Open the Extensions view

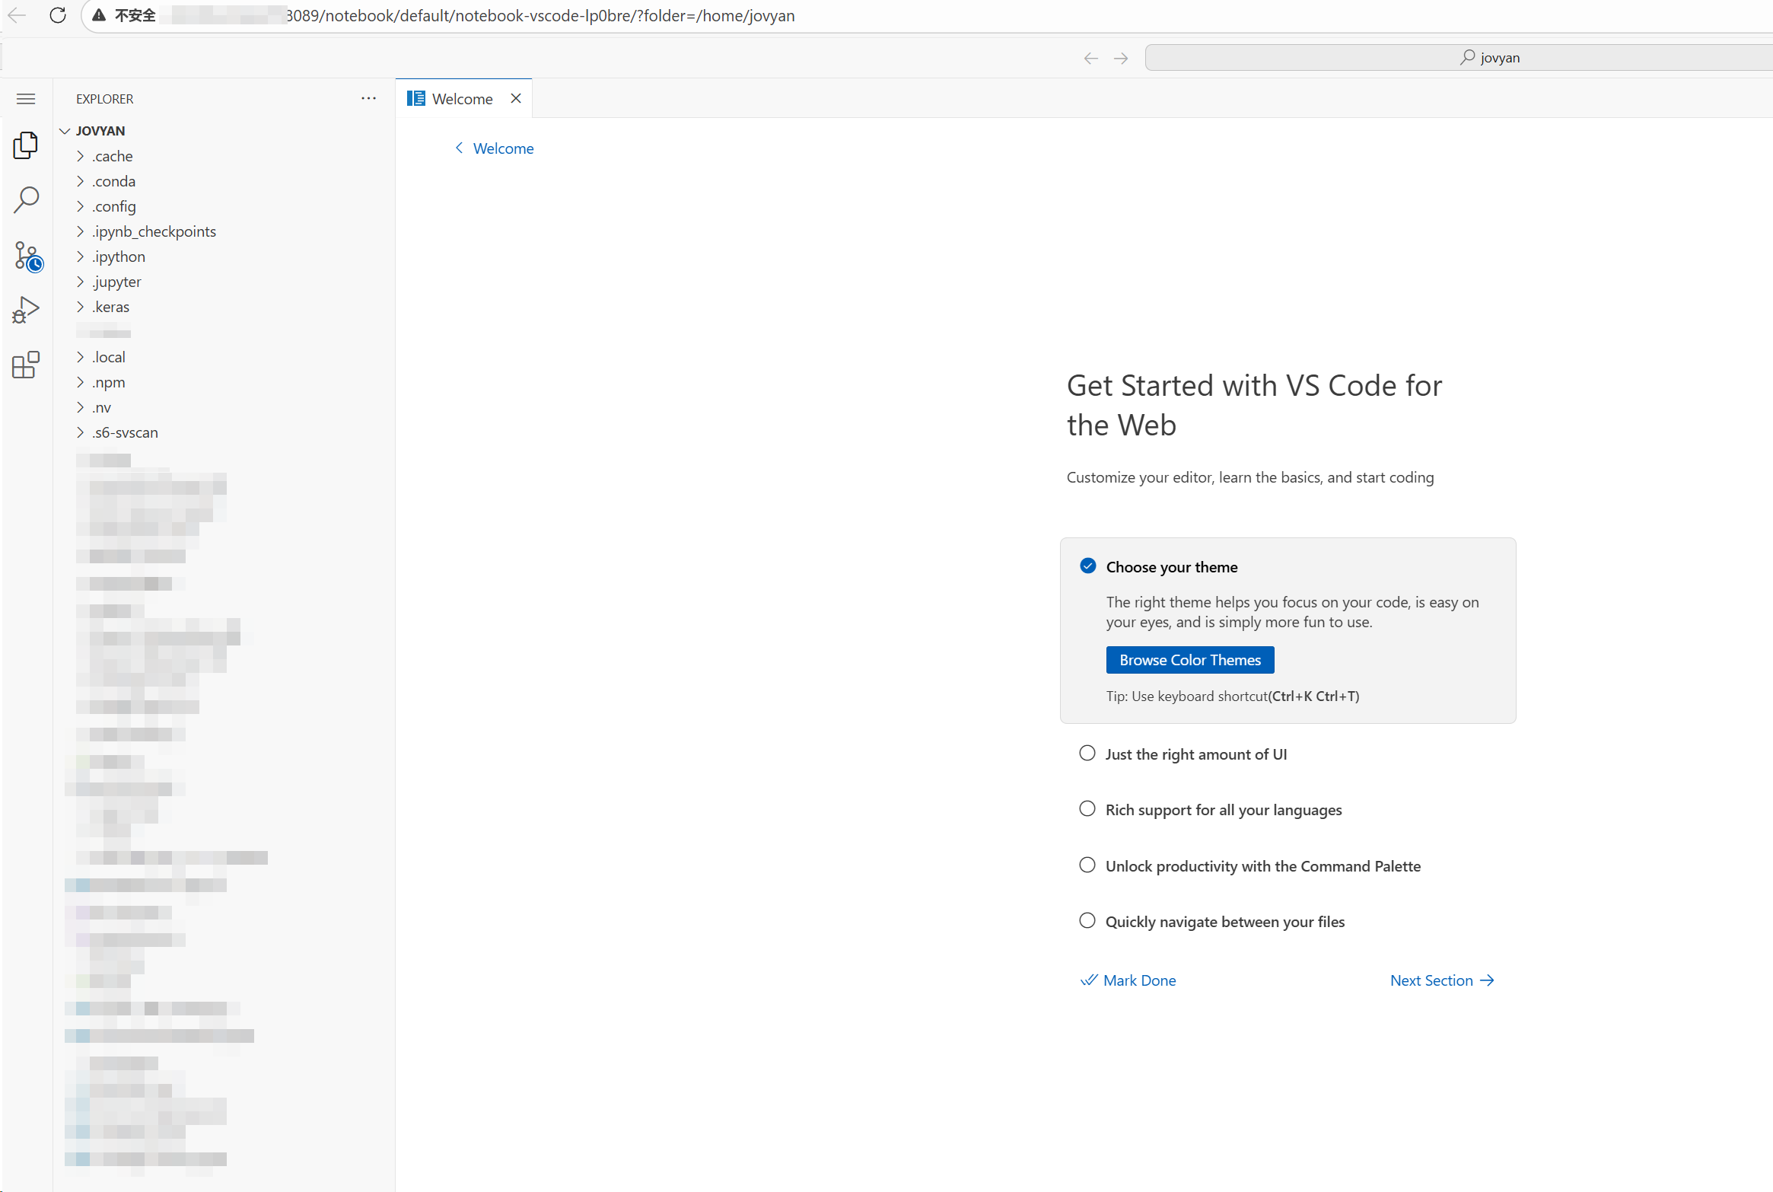coord(26,365)
